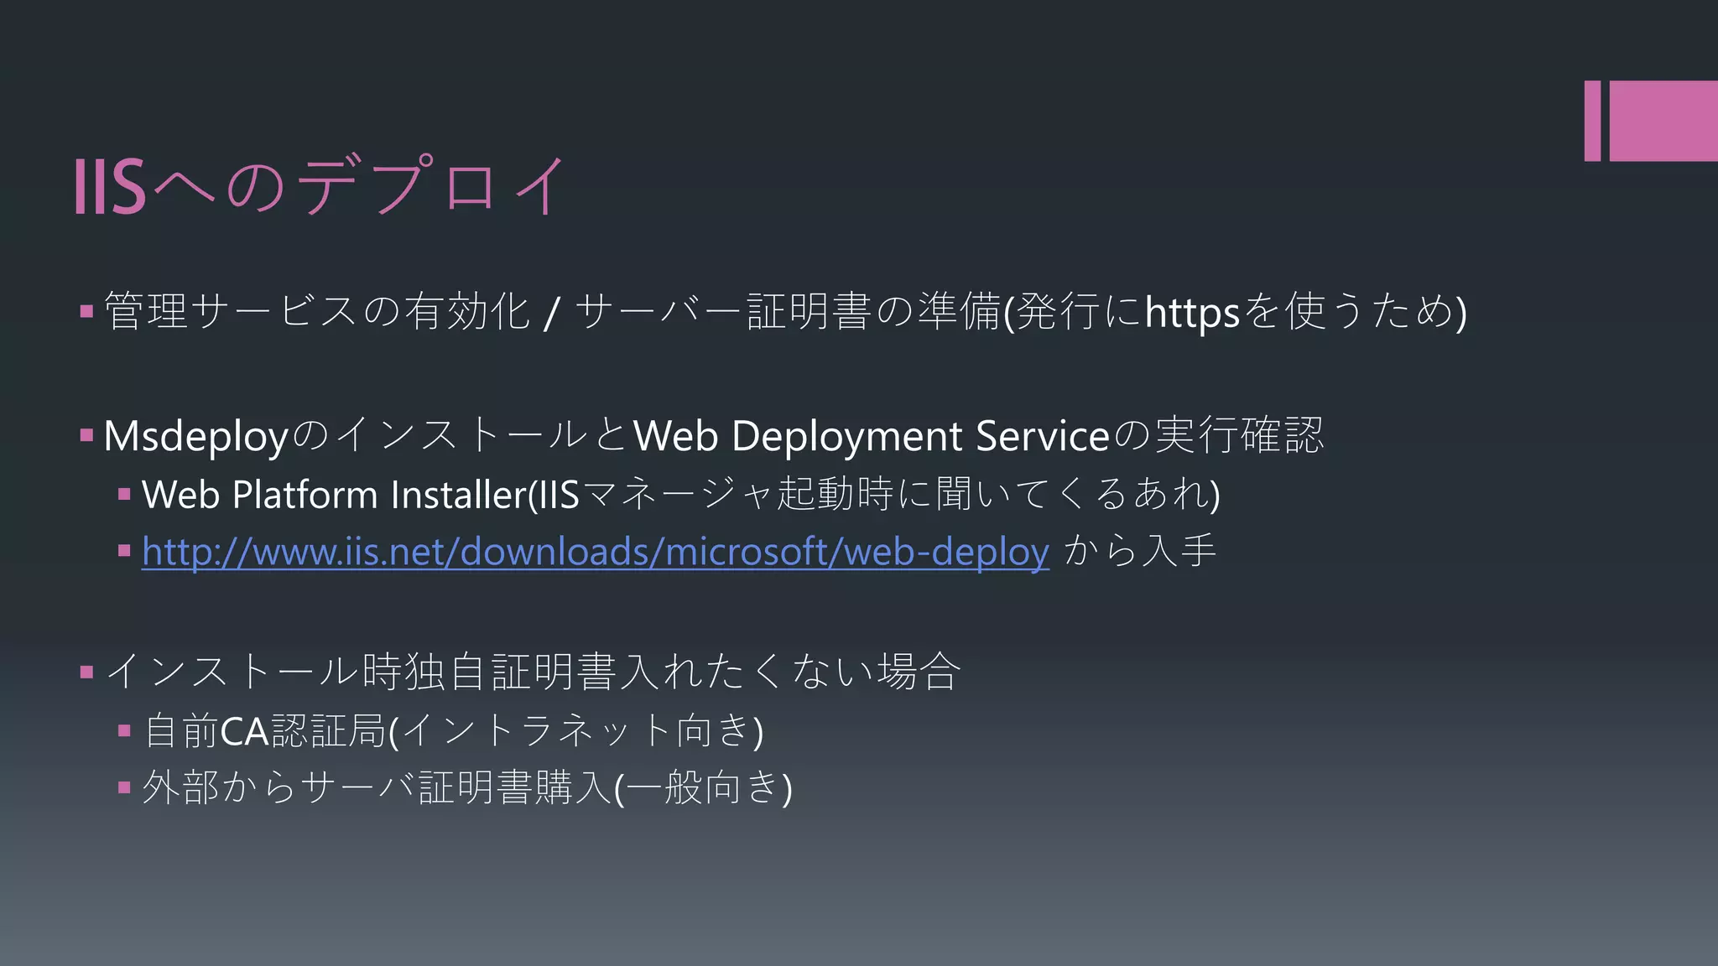Click the "外部からサーバ証明書購入(一般向き)" sub-bullet

point(467,787)
